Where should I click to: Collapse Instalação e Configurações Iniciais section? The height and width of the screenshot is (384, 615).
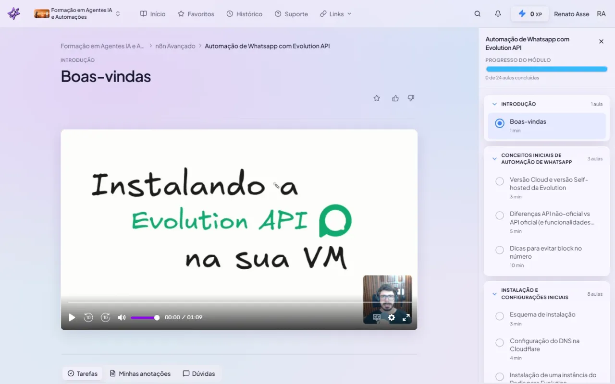[494, 293]
